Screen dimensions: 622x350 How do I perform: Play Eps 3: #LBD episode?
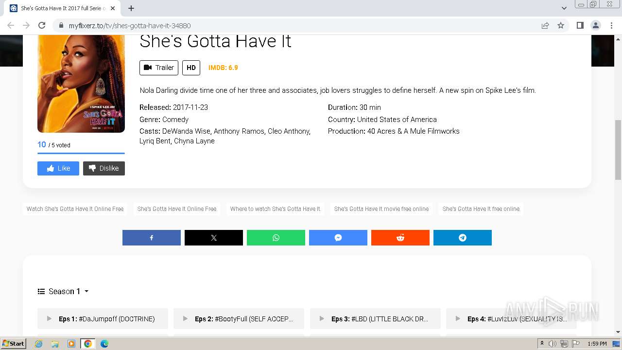point(375,319)
